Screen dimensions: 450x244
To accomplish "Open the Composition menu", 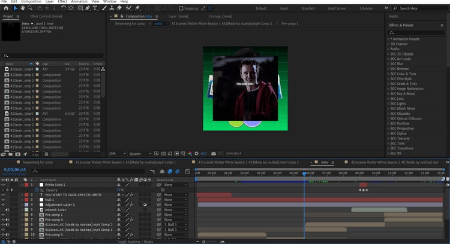I will click(x=31, y=1).
